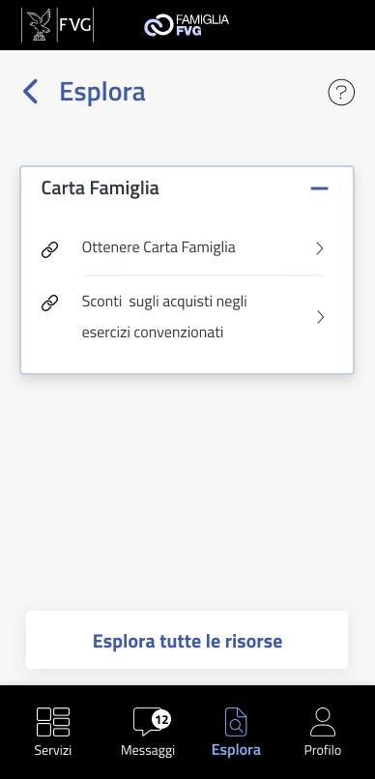Viewport: 375px width, 779px height.
Task: Go back using the Esplora arrow
Action: [x=30, y=93]
